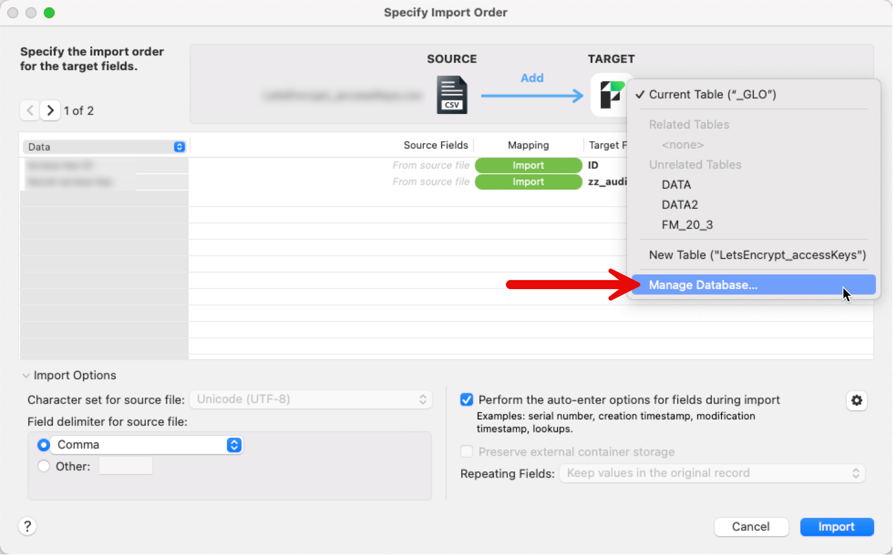Select the Comma delimiter radio button
Screen dimensions: 893x555
(43, 445)
